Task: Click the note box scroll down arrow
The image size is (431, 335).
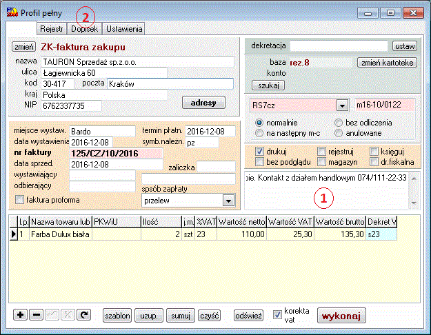Action: click(414, 203)
